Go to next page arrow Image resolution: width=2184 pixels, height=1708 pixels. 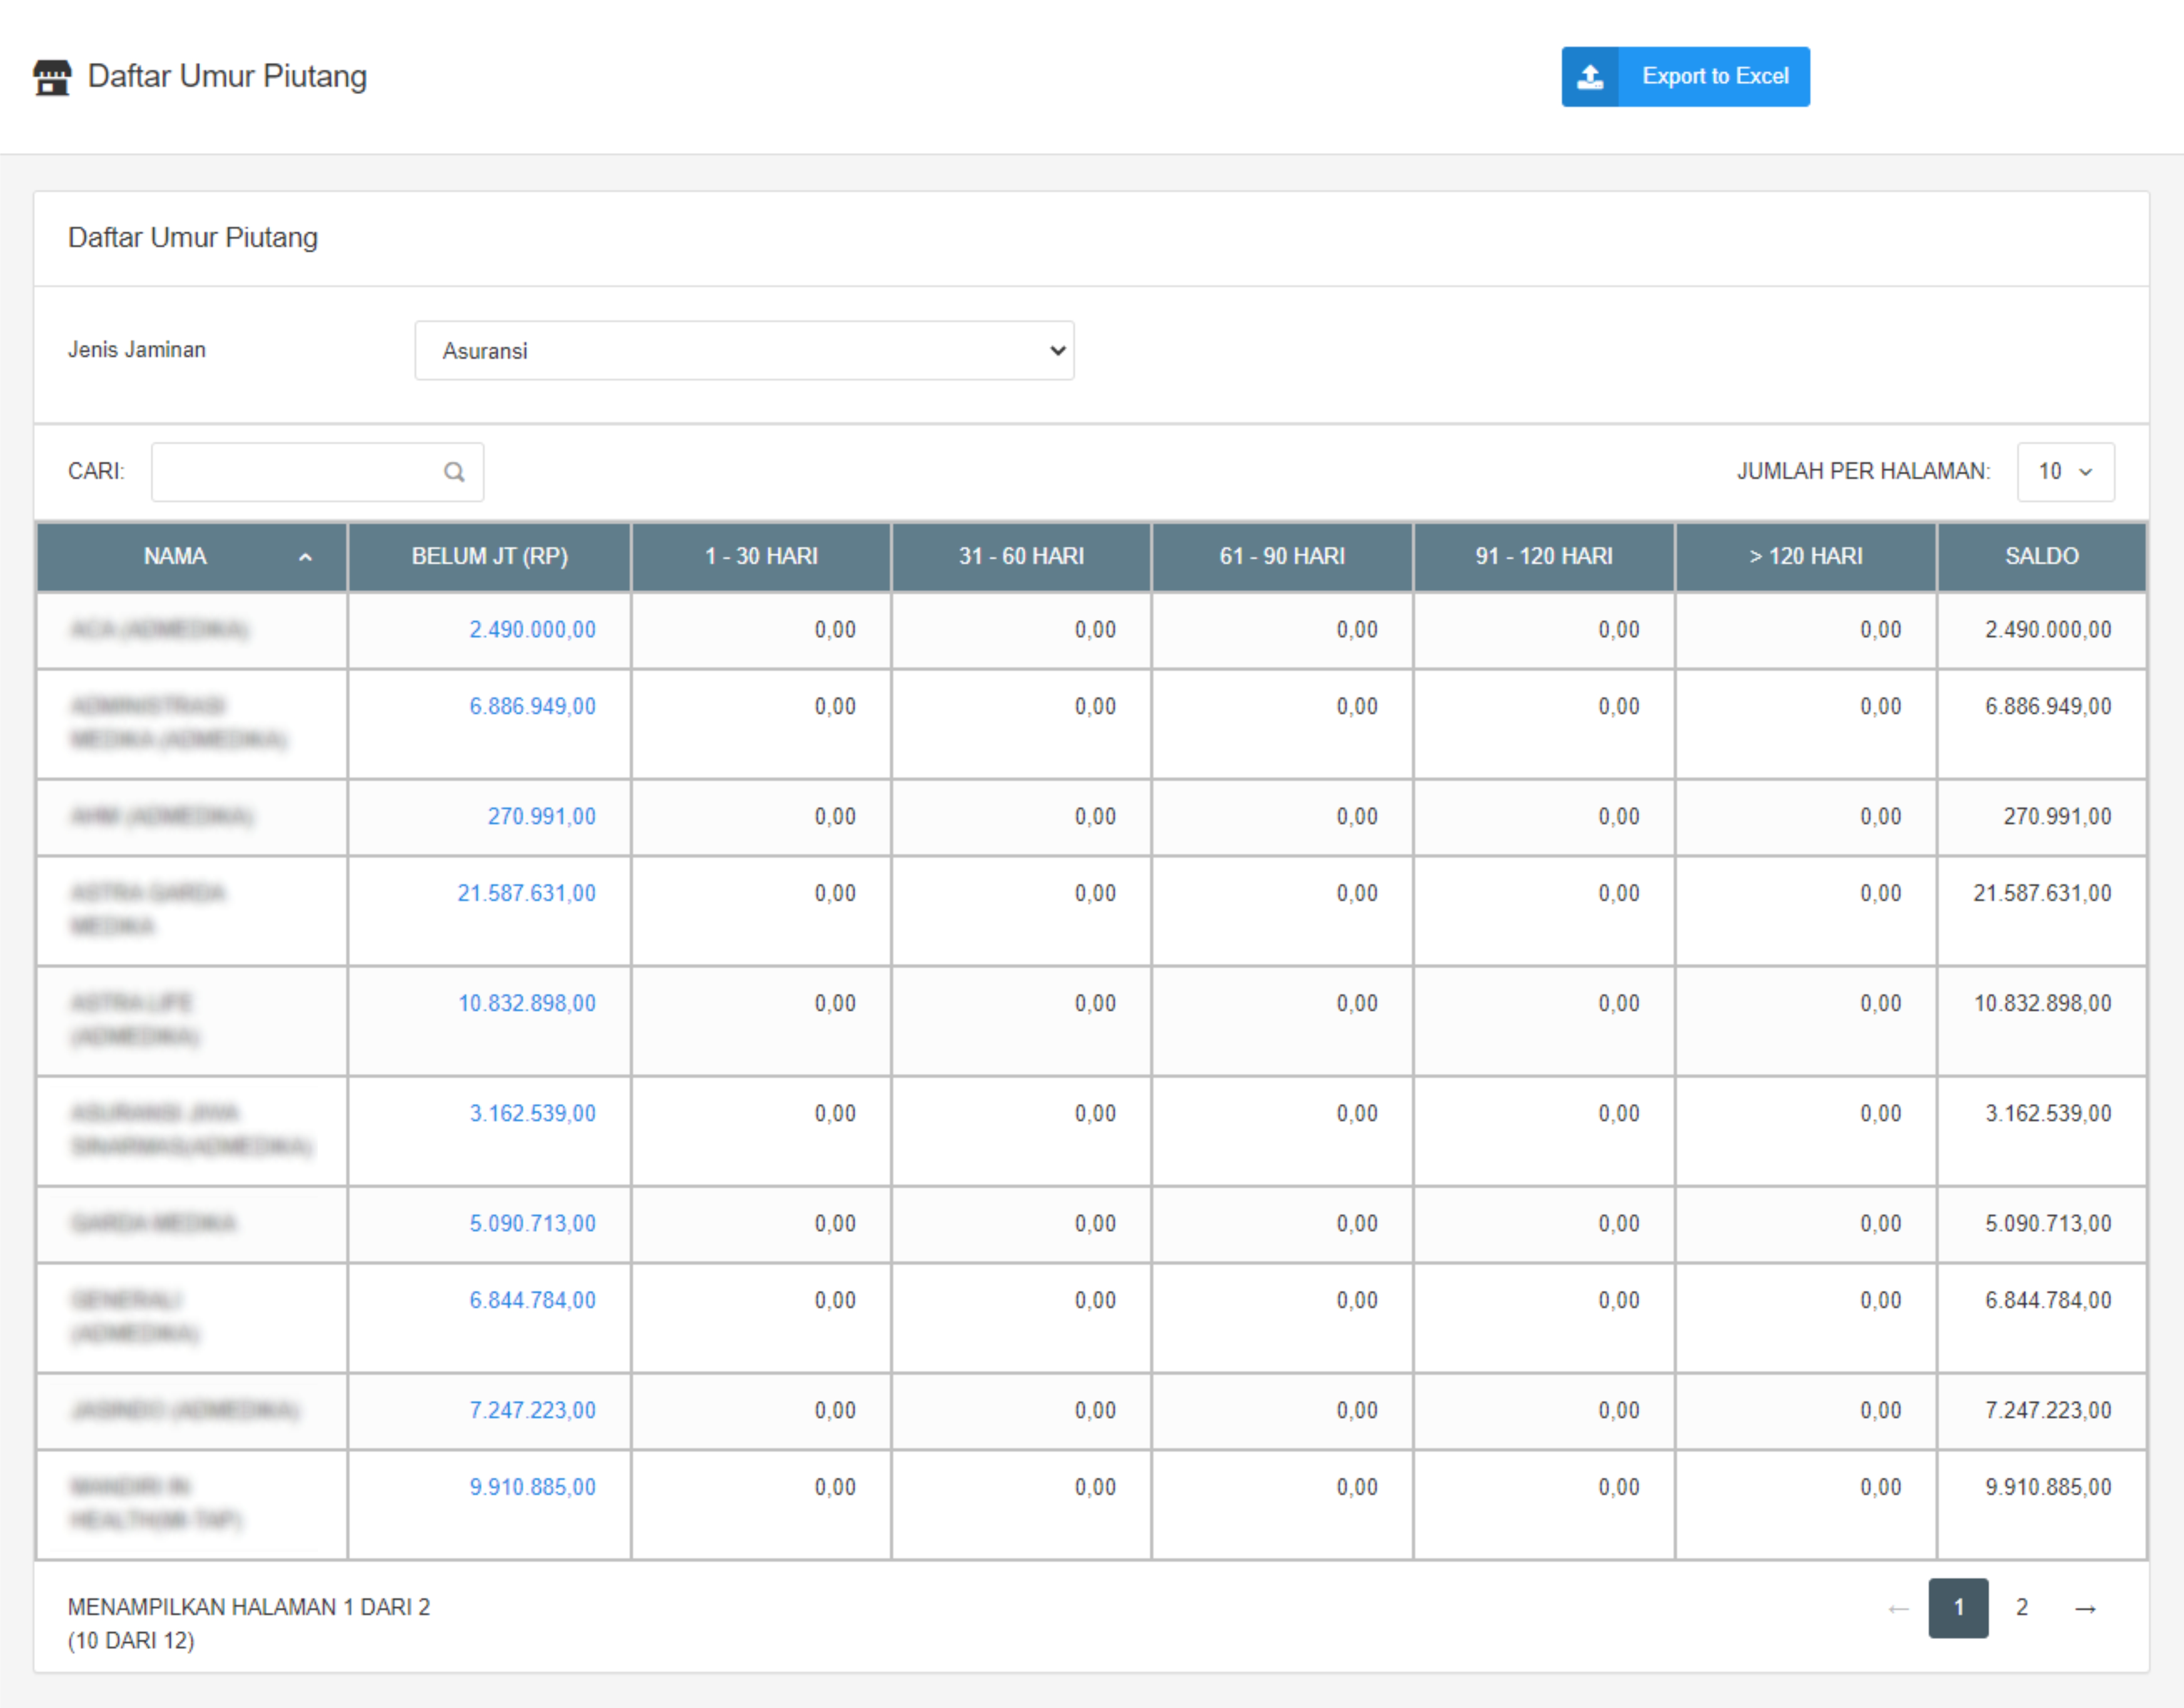[x=2085, y=1608]
